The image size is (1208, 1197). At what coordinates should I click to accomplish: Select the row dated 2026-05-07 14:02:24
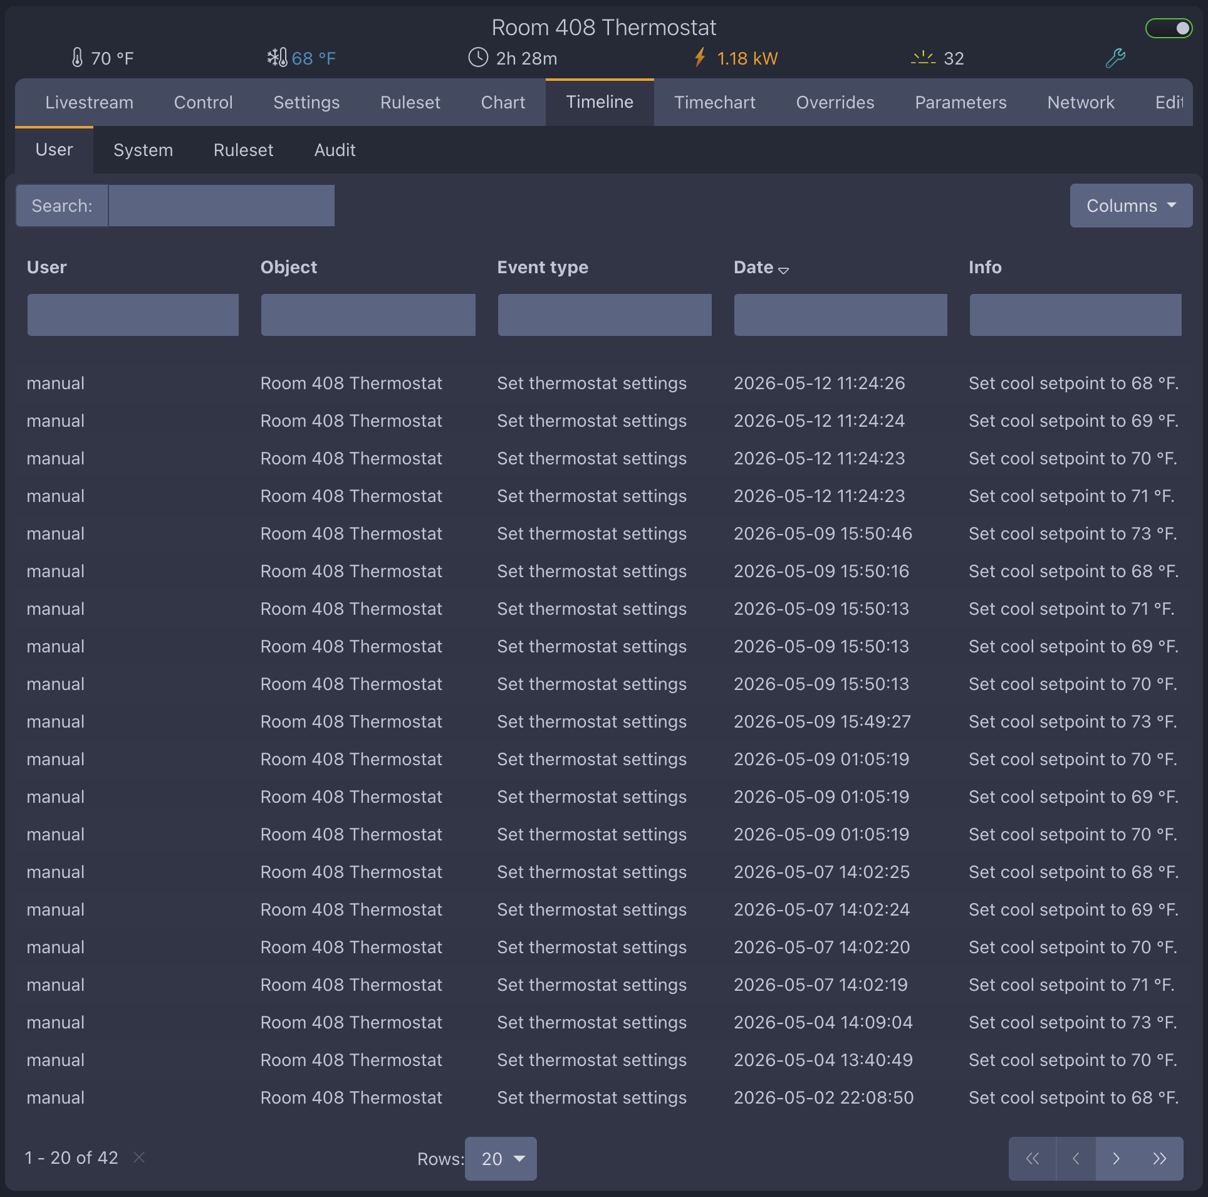604,909
